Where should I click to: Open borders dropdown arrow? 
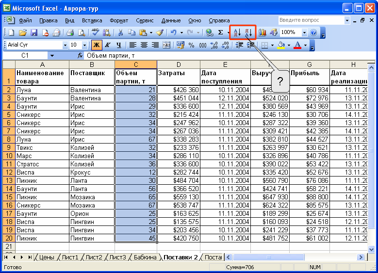(272, 45)
